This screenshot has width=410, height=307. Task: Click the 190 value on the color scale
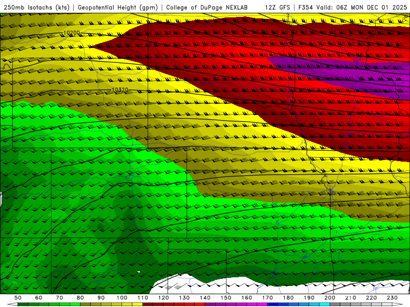tap(309, 298)
